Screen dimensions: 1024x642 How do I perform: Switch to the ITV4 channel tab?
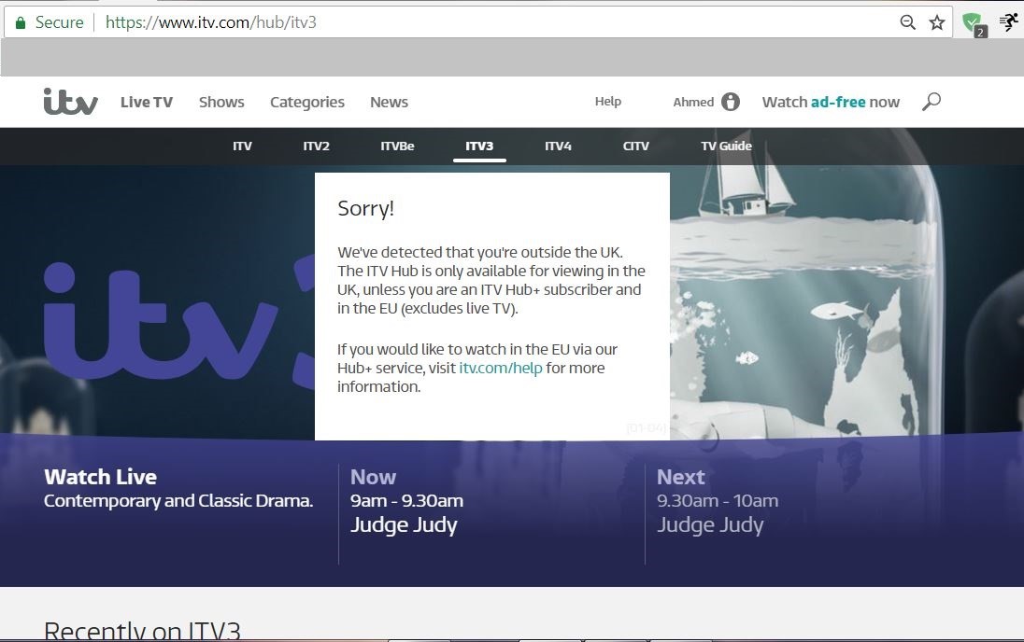[559, 147]
